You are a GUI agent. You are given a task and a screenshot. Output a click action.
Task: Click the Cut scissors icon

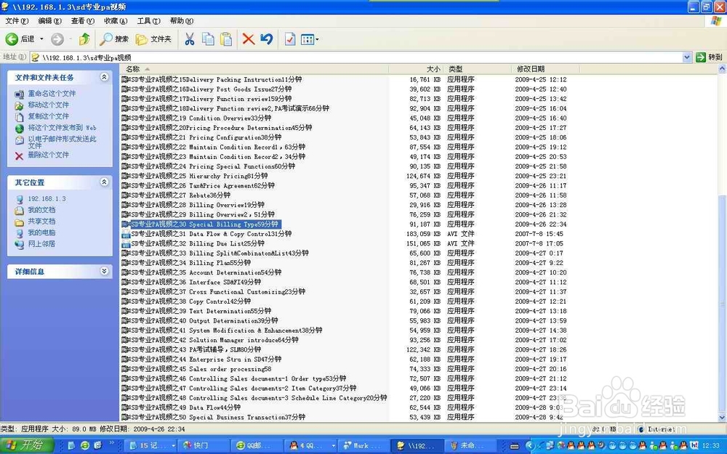189,39
